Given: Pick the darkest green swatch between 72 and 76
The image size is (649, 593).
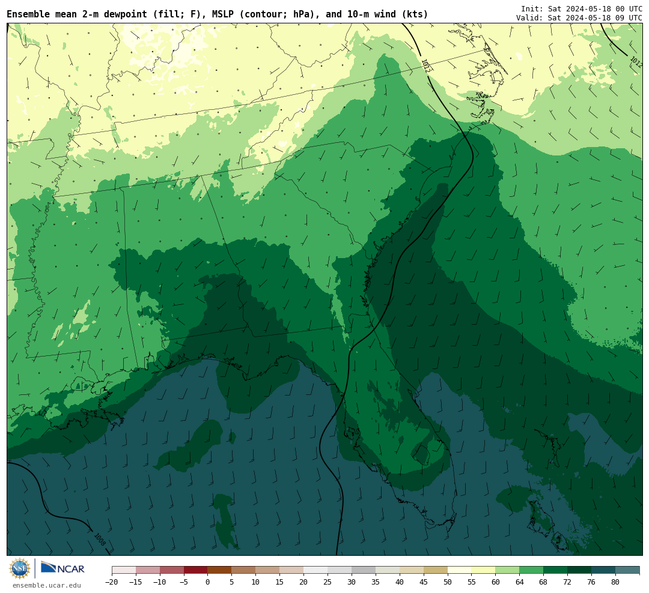Looking at the screenshot, I should coord(579,570).
